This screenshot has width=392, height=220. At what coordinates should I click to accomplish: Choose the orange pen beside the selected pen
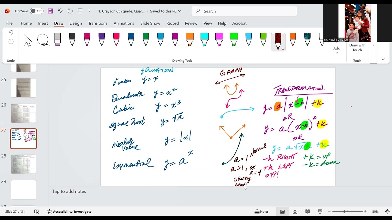pos(292,40)
